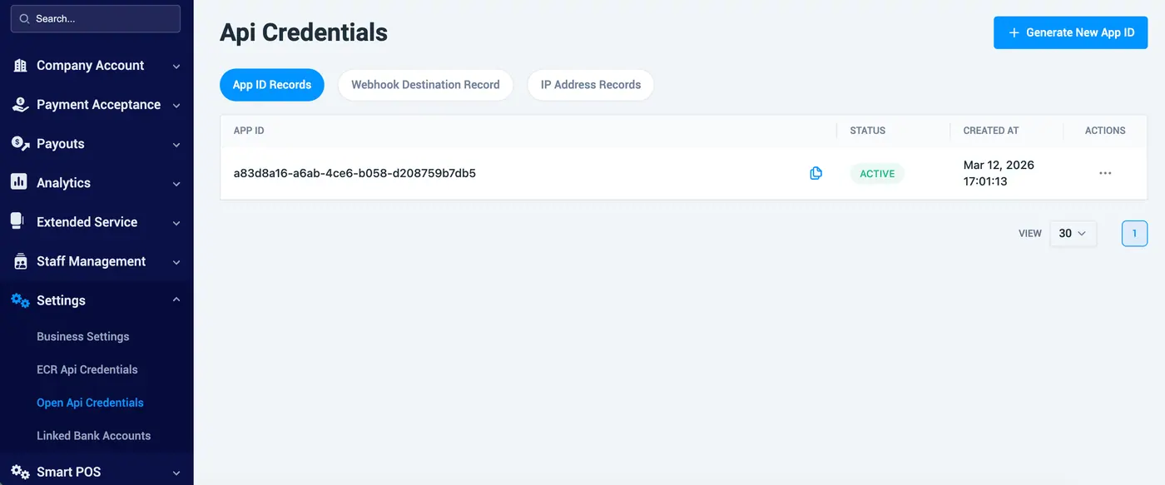
Task: Click the Company Account building icon
Action: tap(20, 66)
